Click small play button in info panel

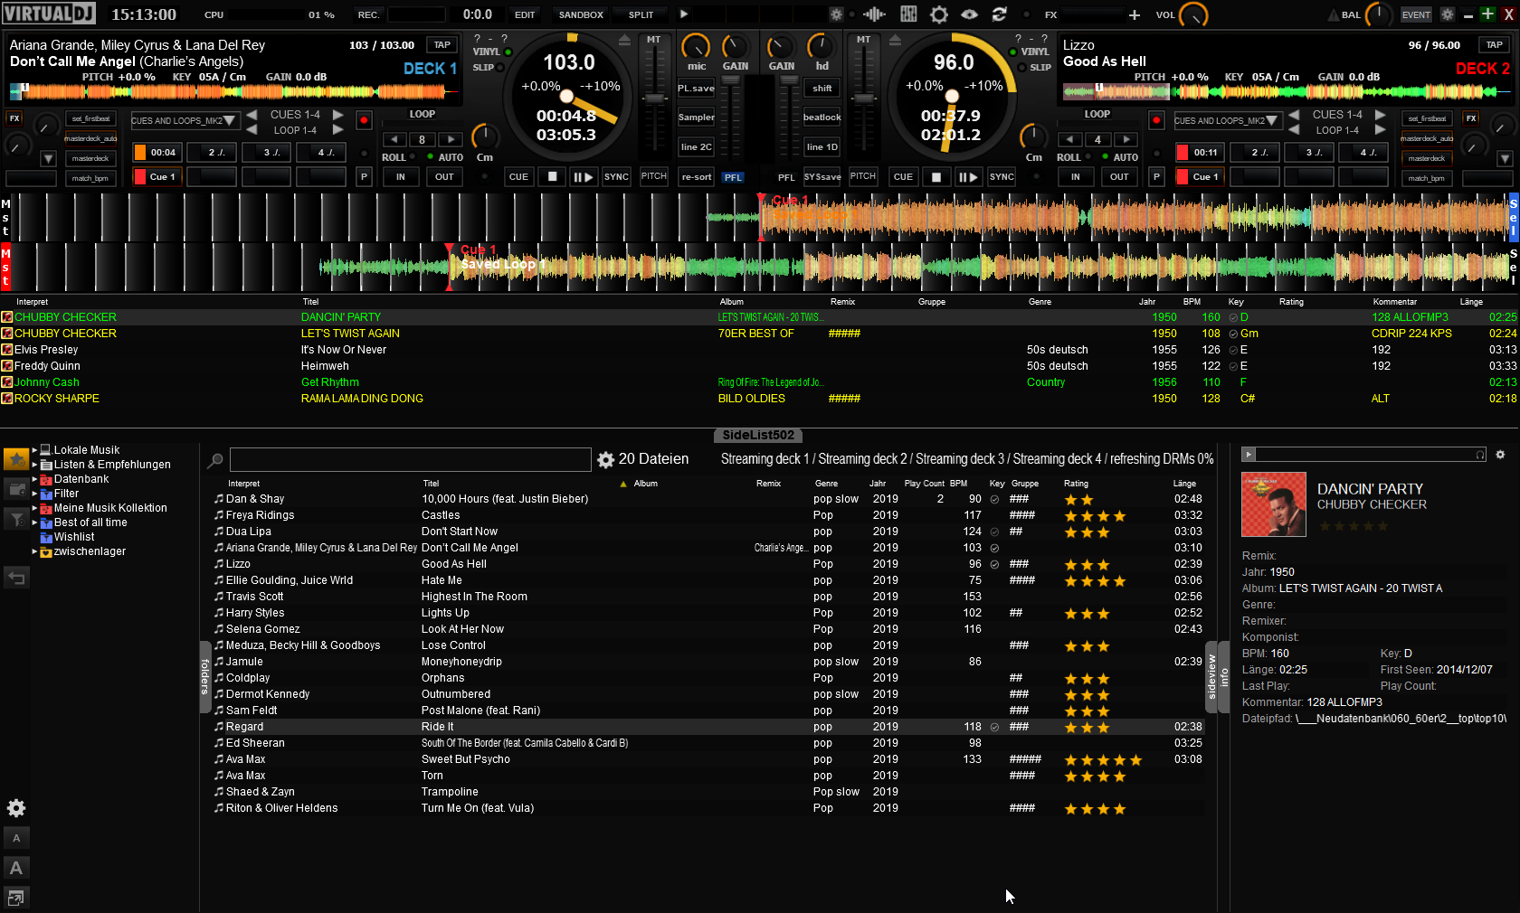pyautogui.click(x=1249, y=455)
